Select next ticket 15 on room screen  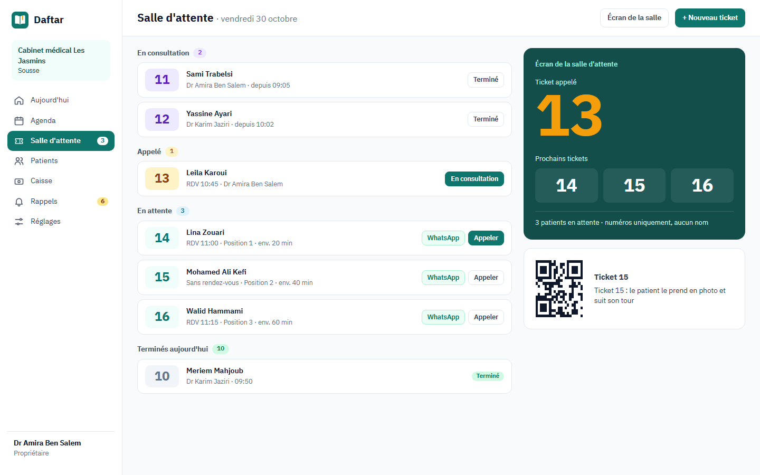pos(634,185)
